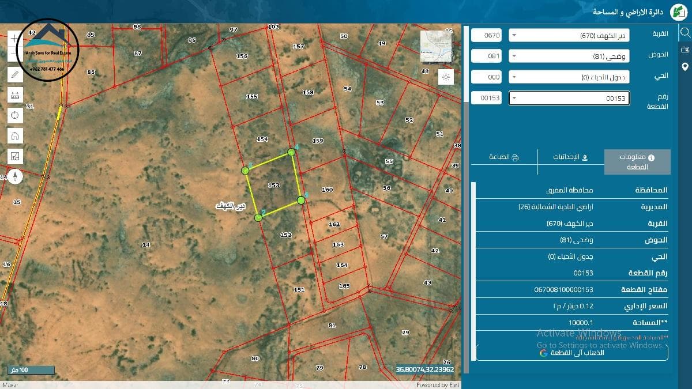Screen dimensions: 692x389
Task: Click the locate target crosshair icon
Action: click(15, 115)
